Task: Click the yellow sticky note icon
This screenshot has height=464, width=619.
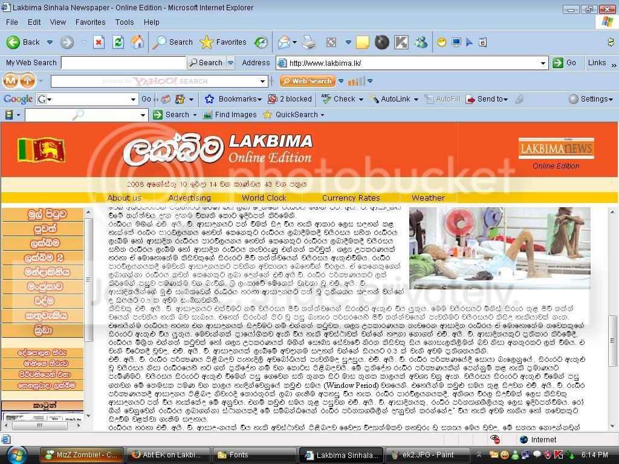Action: 363,42
